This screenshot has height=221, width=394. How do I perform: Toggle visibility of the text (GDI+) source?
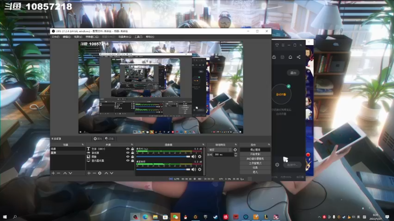tap(128, 149)
